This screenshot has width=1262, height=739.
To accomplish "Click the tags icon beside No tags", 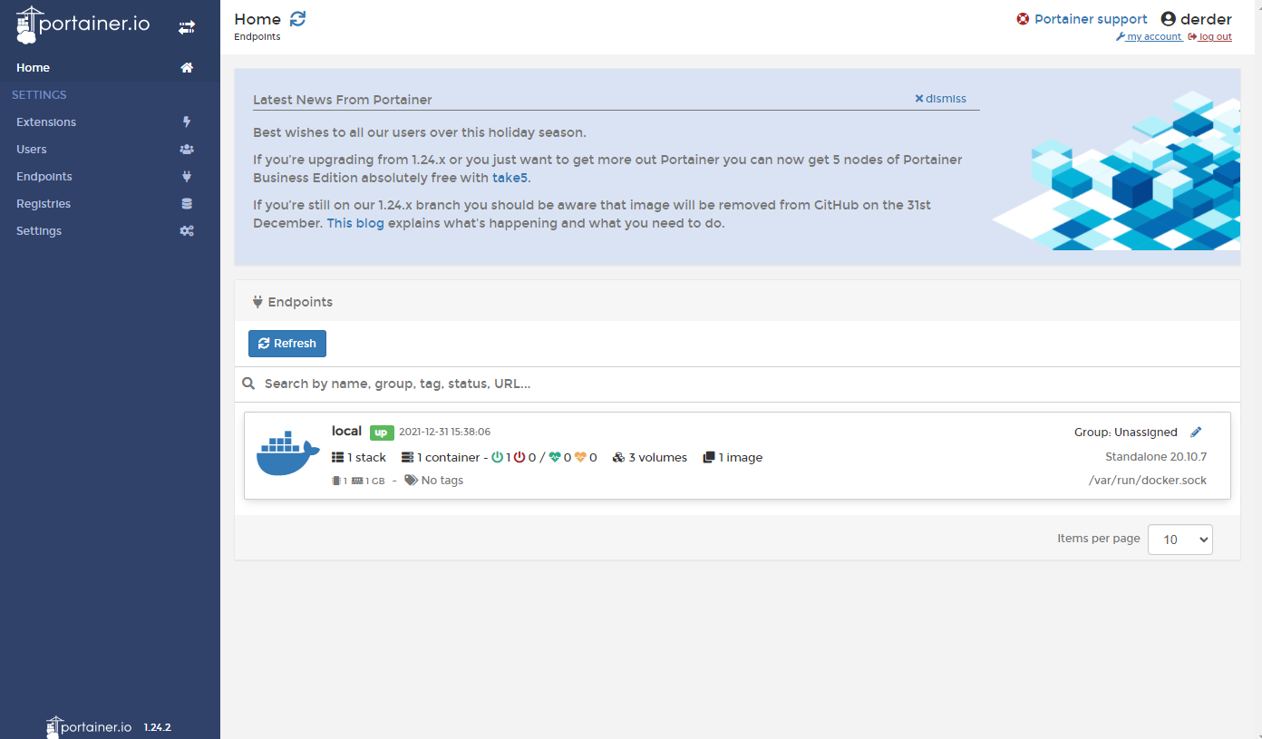I will 411,481.
